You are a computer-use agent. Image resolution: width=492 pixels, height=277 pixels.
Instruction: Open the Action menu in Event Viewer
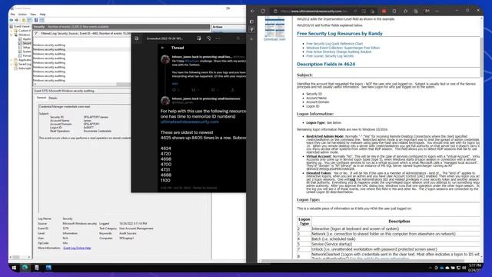[x=22, y=15]
